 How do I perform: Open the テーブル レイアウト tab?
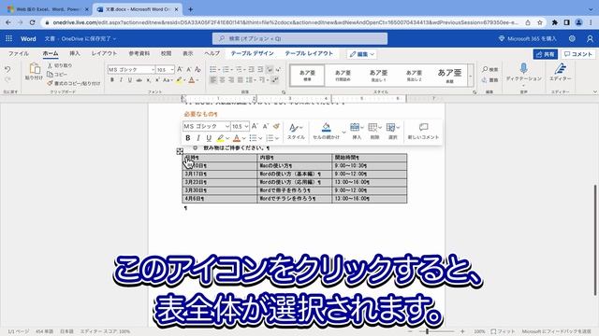tap(309, 54)
